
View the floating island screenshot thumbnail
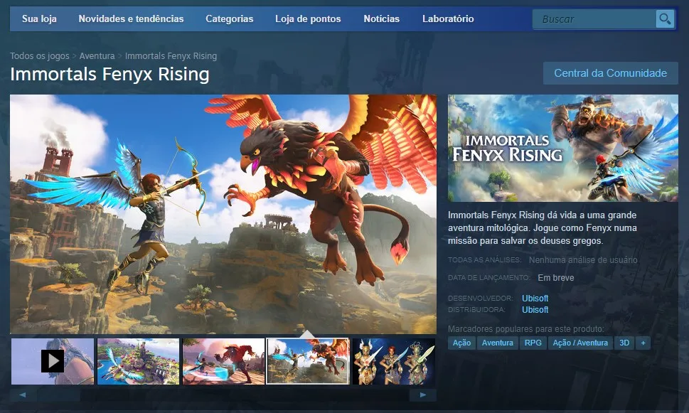pos(139,361)
